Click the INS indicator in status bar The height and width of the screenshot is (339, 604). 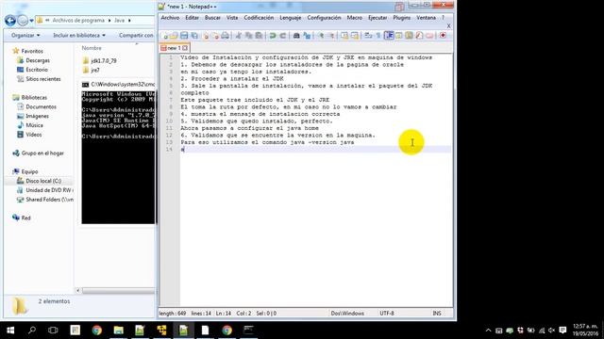point(437,314)
